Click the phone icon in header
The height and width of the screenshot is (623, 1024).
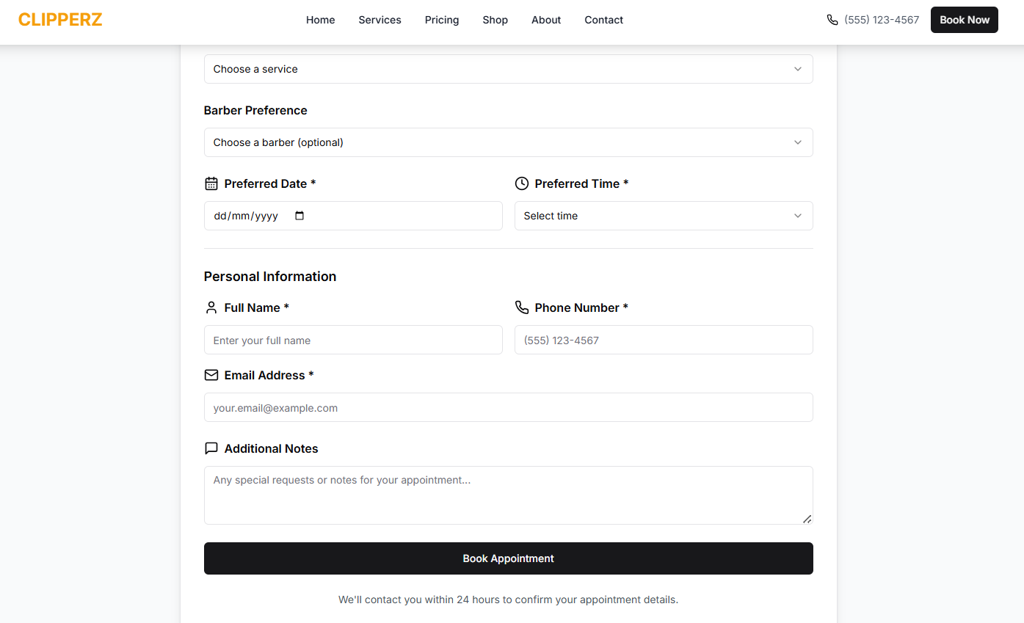point(832,20)
